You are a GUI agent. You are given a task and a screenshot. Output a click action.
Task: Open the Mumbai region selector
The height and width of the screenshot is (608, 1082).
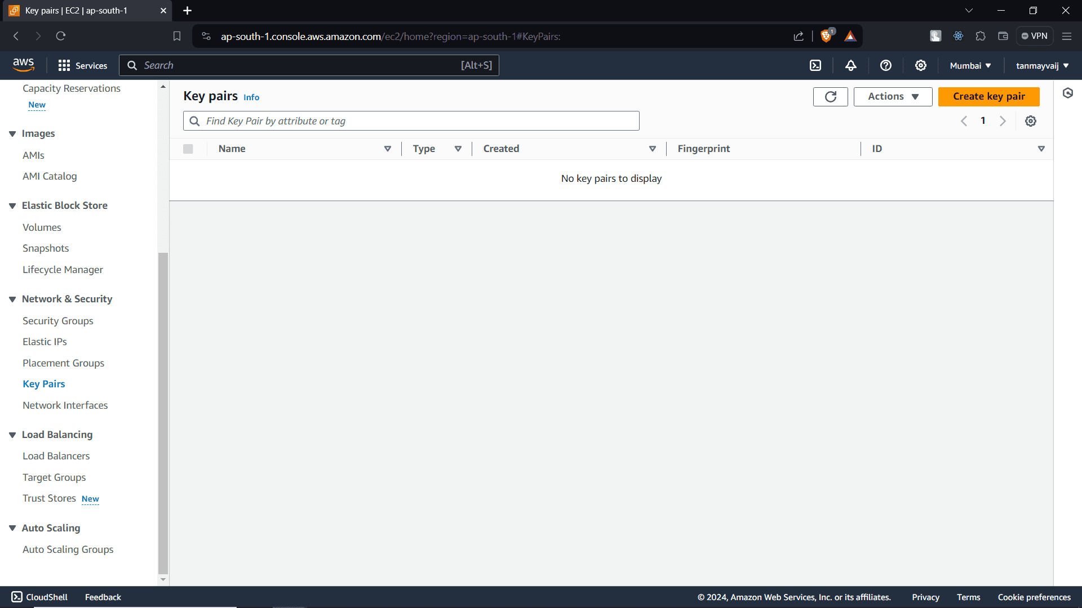pyautogui.click(x=969, y=65)
